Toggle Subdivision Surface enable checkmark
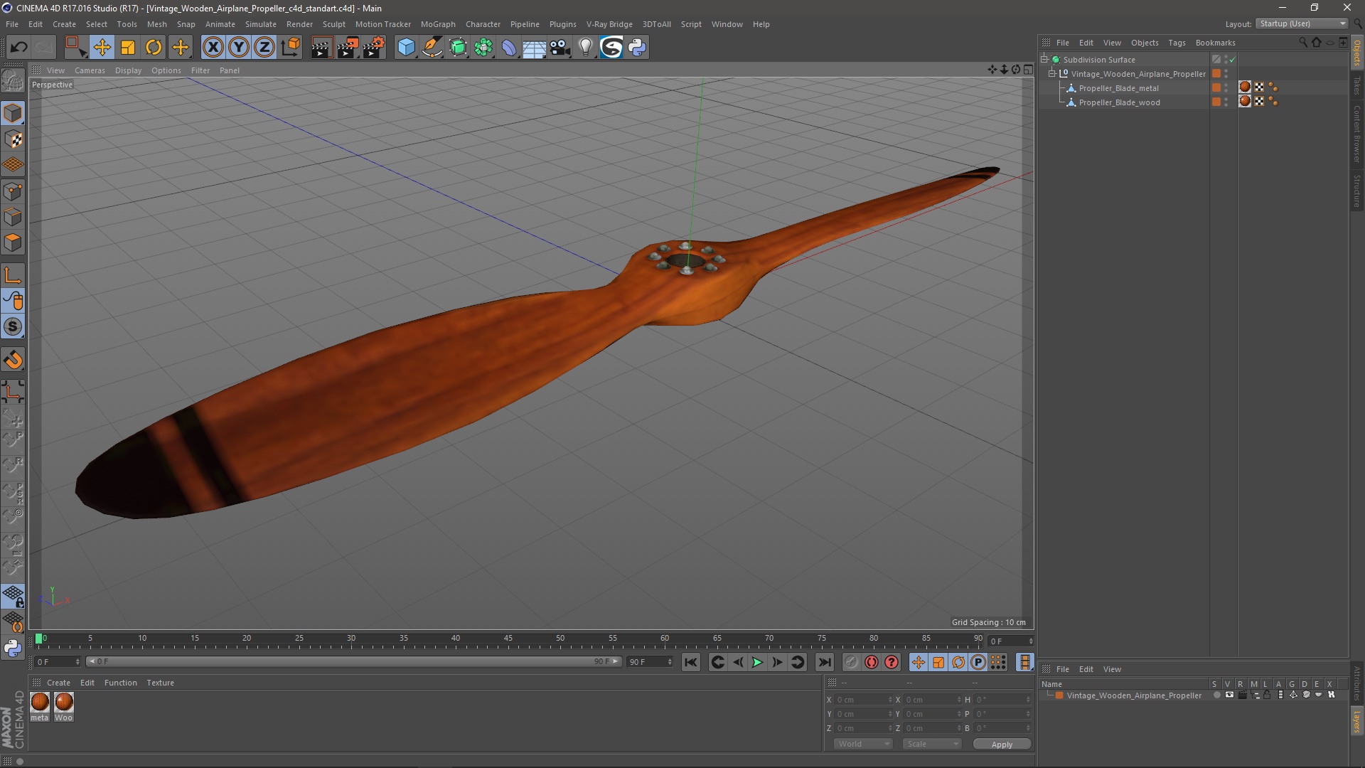1365x768 pixels. [1233, 60]
